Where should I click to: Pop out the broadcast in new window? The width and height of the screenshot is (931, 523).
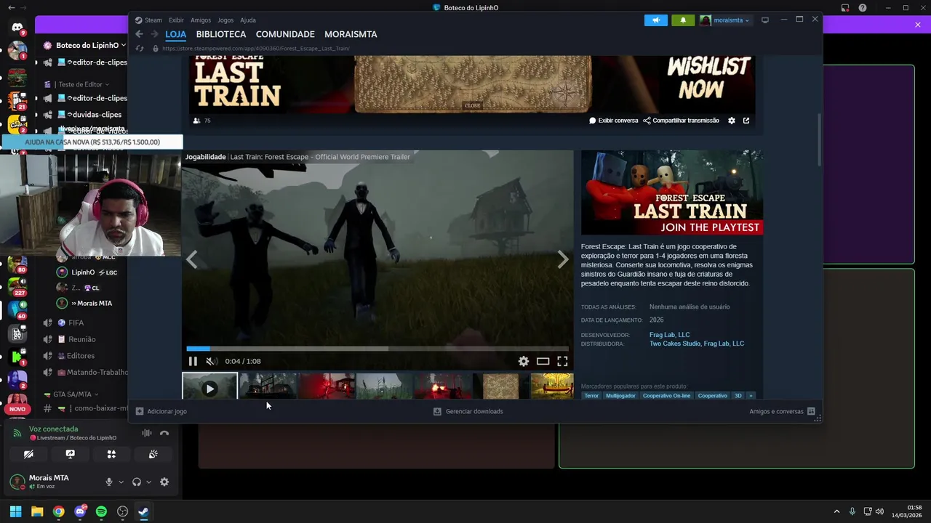(x=746, y=121)
